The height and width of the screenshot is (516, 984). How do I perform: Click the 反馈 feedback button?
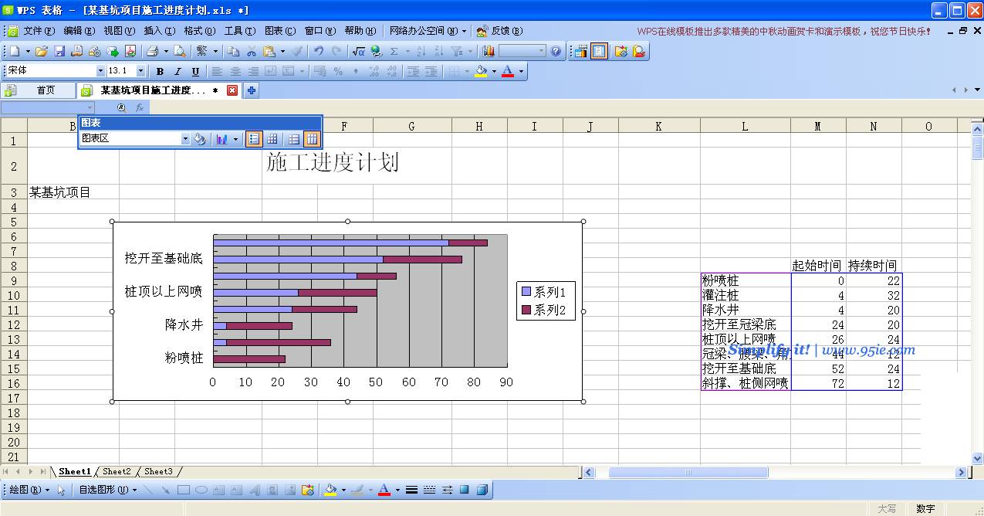point(500,31)
